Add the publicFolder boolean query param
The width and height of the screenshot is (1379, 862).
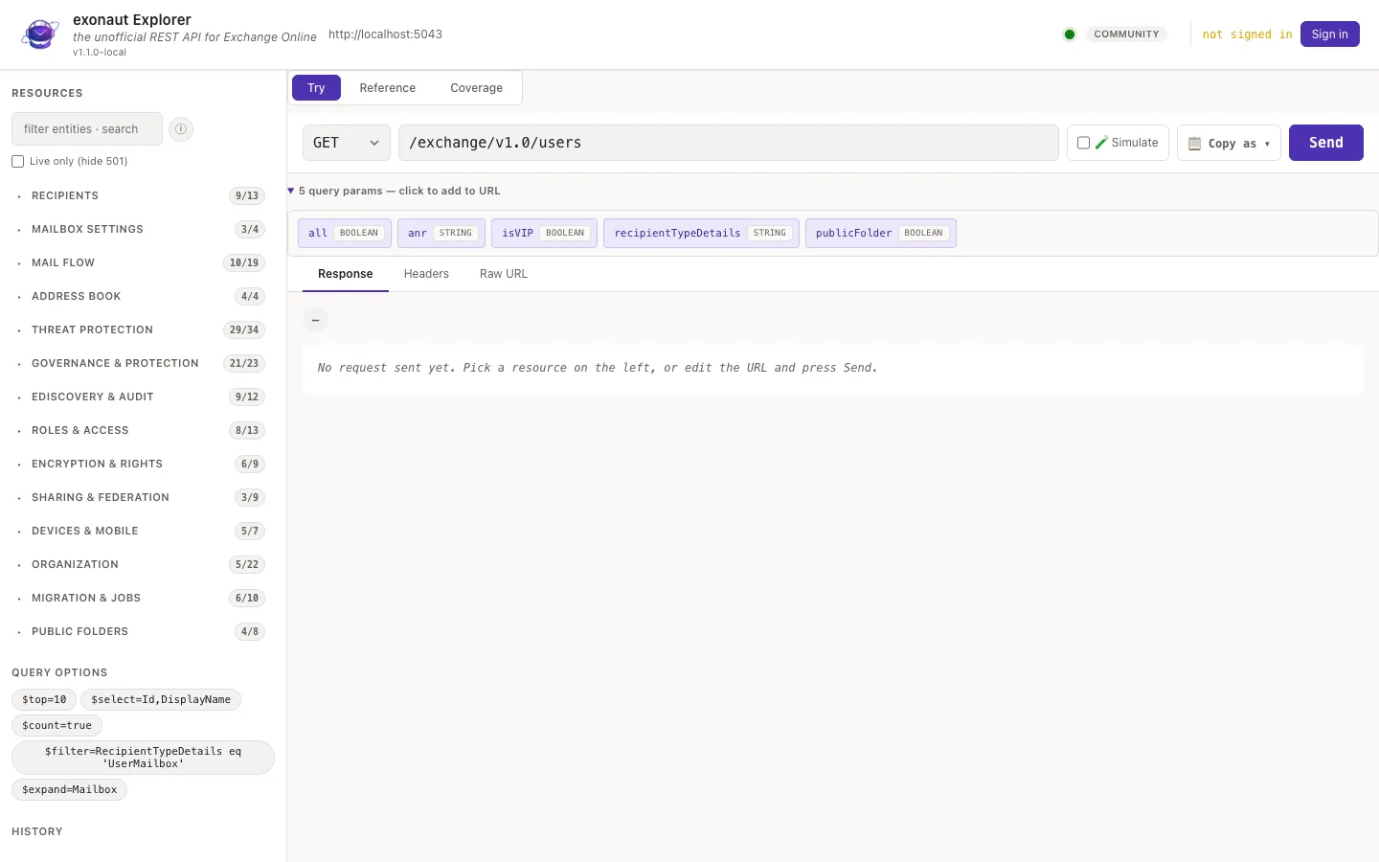click(881, 233)
